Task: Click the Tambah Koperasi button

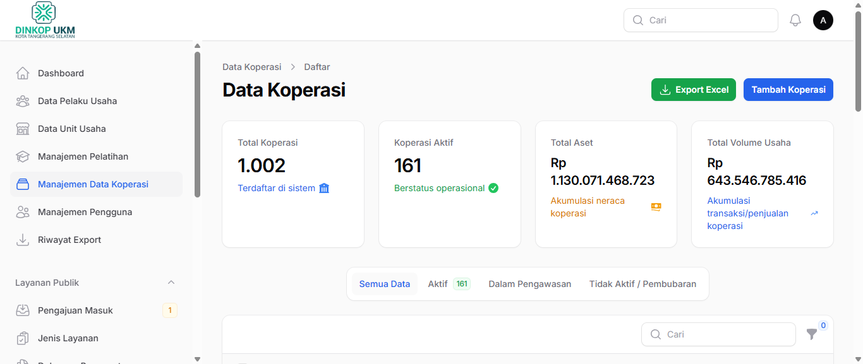Action: pos(788,90)
